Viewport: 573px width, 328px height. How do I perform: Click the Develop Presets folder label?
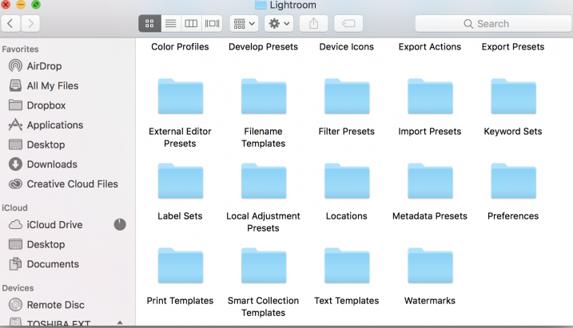(263, 47)
